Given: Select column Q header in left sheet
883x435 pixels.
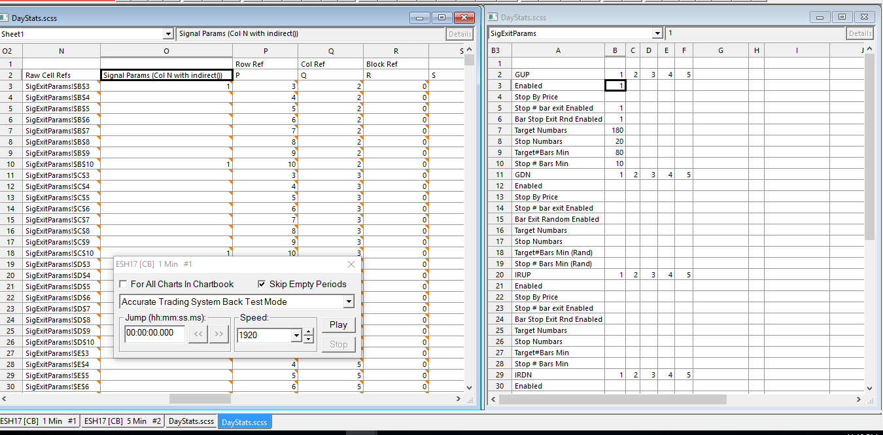Looking at the screenshot, I should click(x=331, y=51).
